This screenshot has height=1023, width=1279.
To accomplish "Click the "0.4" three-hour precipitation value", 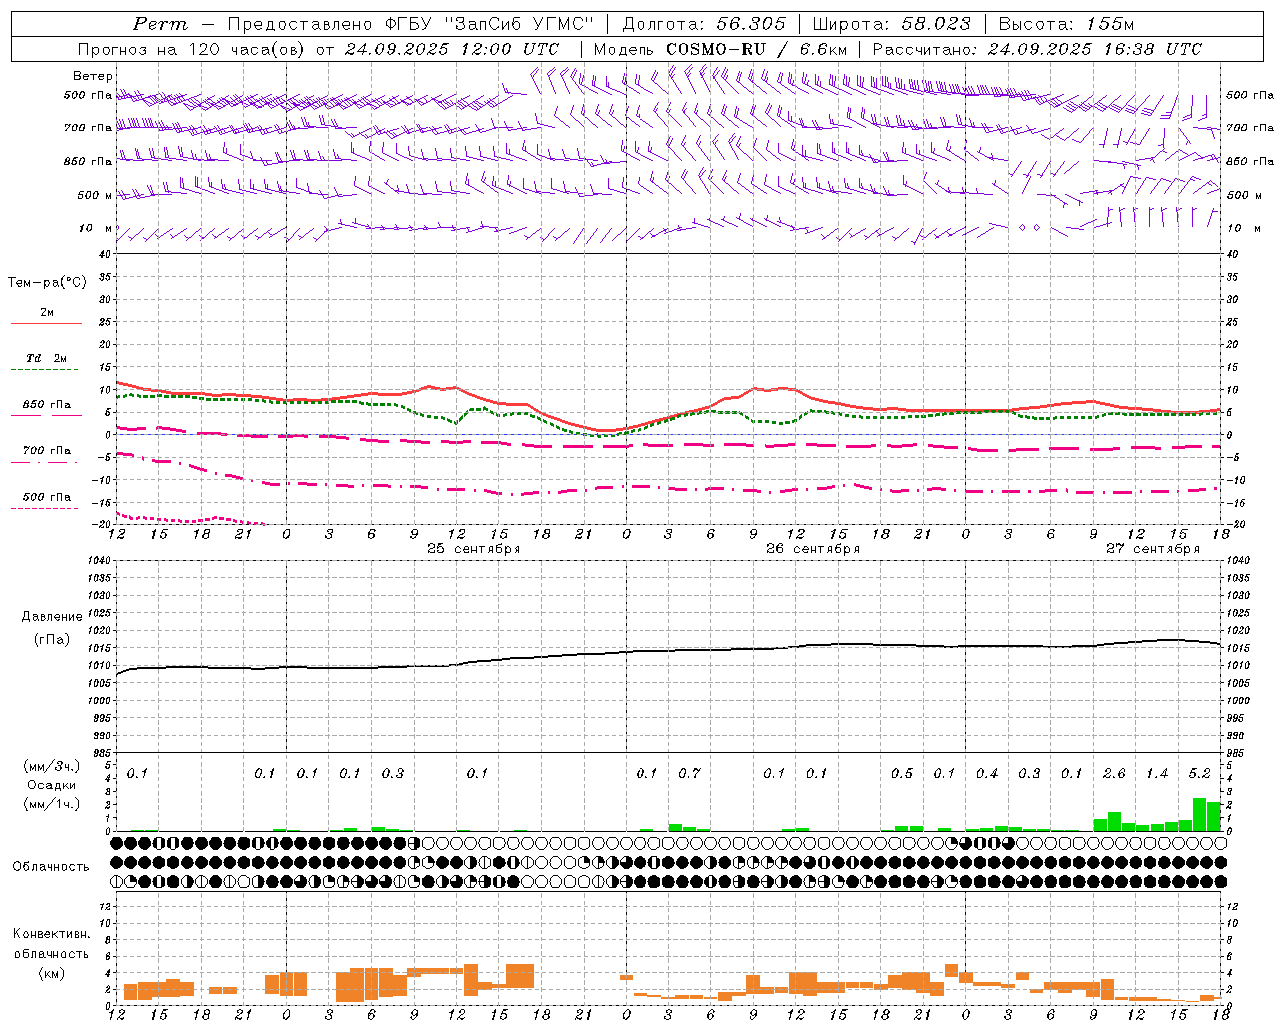I will [x=987, y=773].
